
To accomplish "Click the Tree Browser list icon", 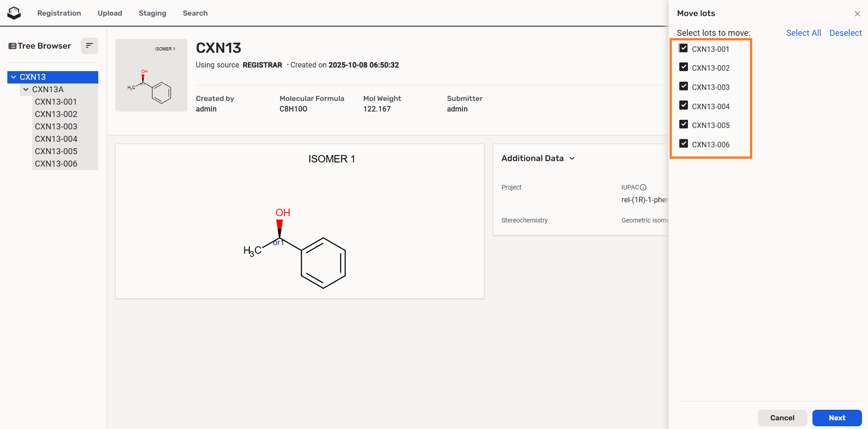I will (12, 46).
